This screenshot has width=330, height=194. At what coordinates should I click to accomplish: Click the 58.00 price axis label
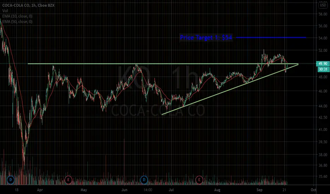pos(323,14)
